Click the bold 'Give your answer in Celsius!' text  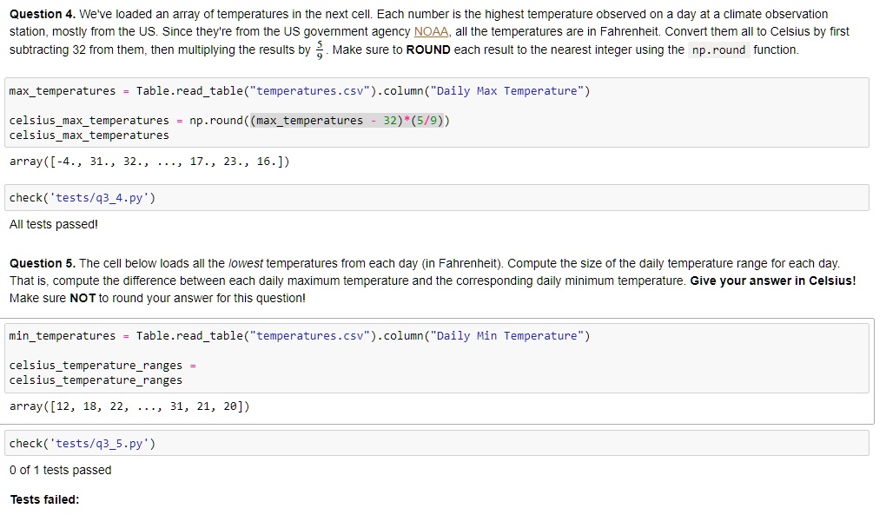click(772, 281)
